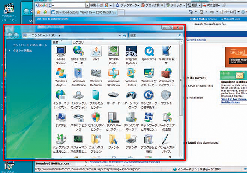Click Sign Up for Download Notifications link
This screenshot has width=247, height=173.
click(x=233, y=101)
